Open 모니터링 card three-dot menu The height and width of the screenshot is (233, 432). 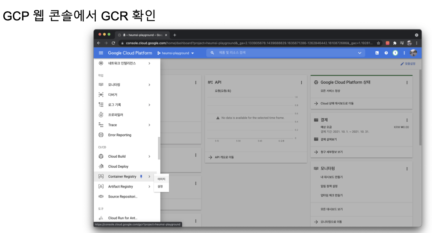tap(407, 169)
